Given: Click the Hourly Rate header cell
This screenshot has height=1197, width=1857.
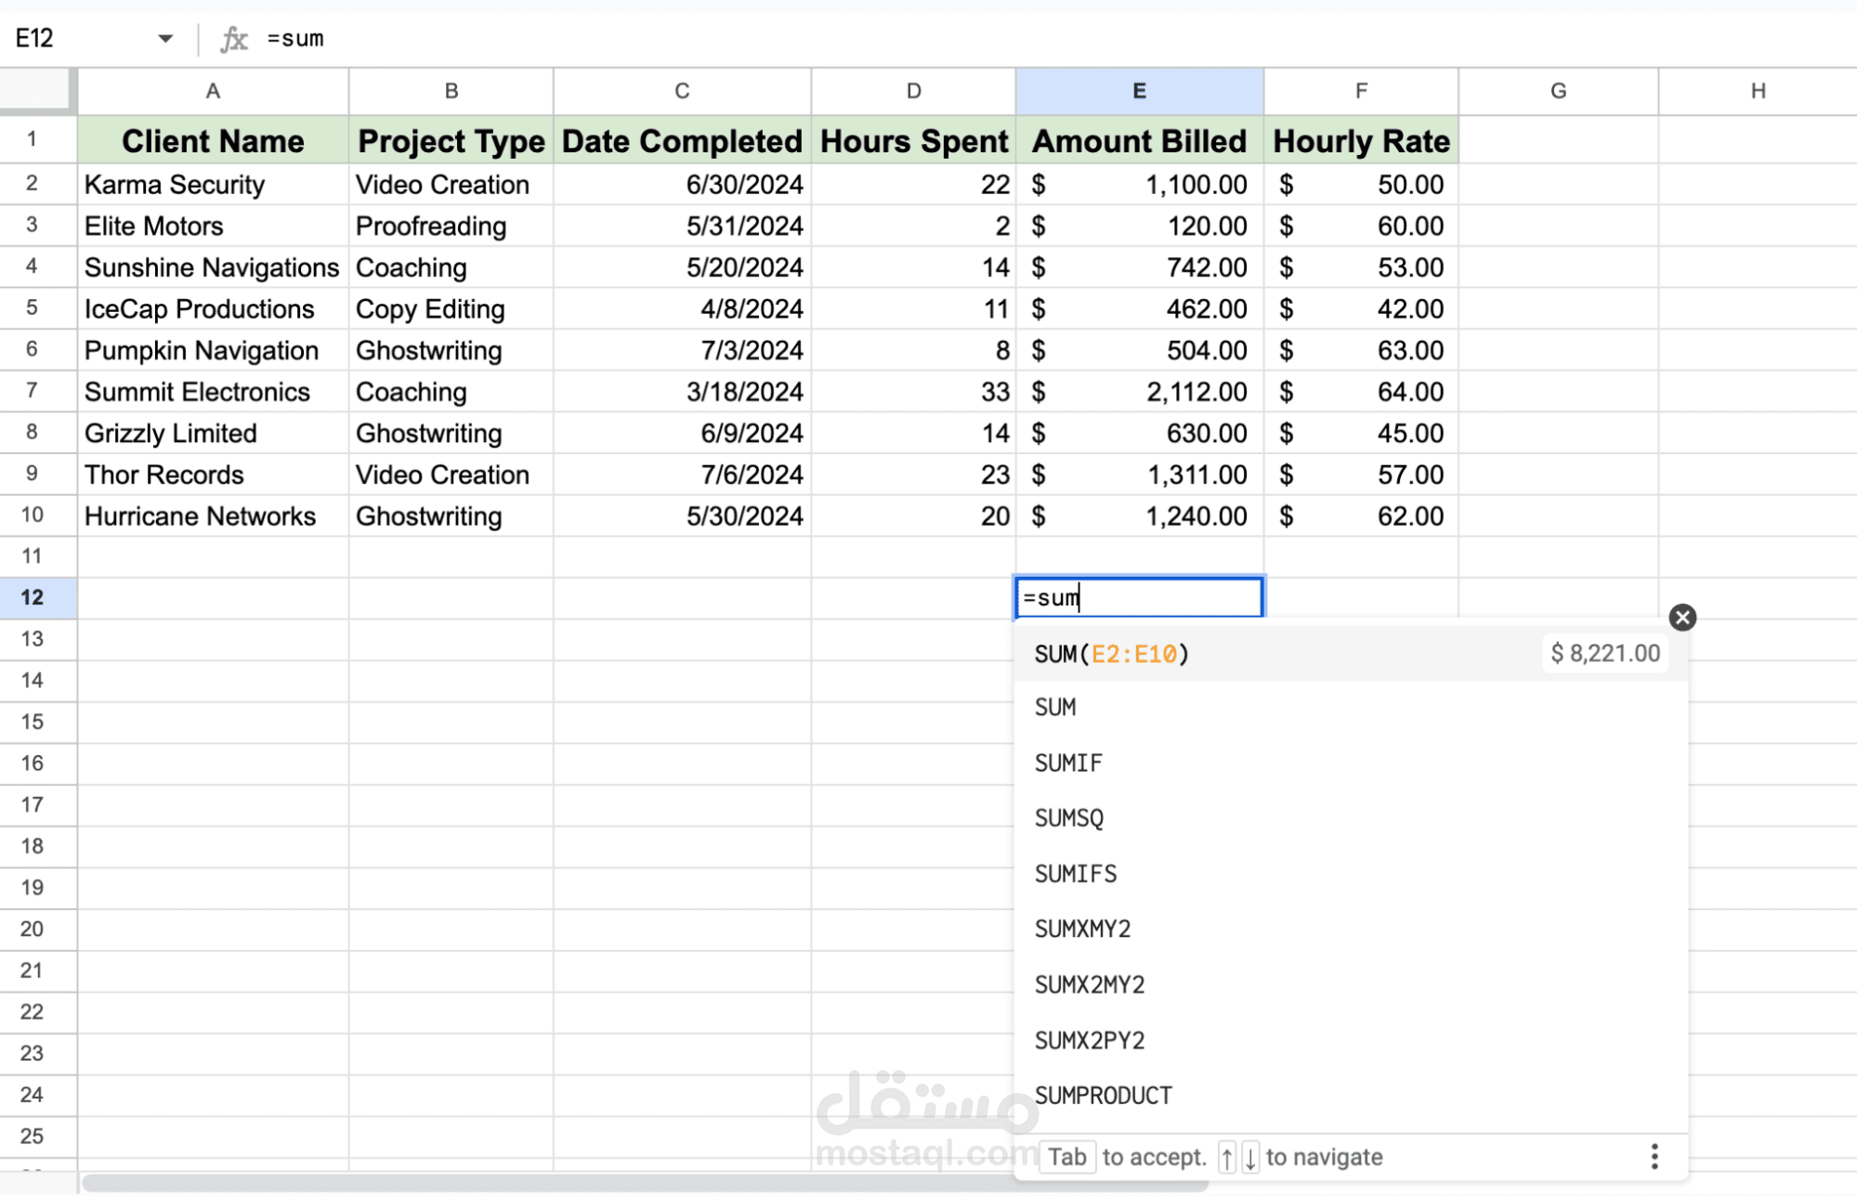Looking at the screenshot, I should (x=1361, y=141).
